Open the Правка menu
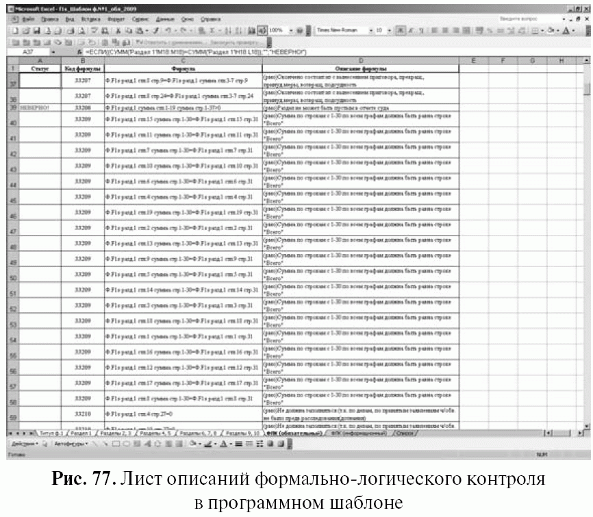The width and height of the screenshot is (593, 517). tap(49, 19)
